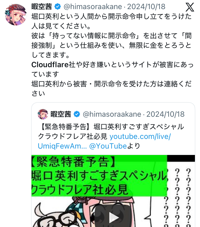
Task: Open @himasoraakane handle in quoted tweet
Action: [x=112, y=114]
